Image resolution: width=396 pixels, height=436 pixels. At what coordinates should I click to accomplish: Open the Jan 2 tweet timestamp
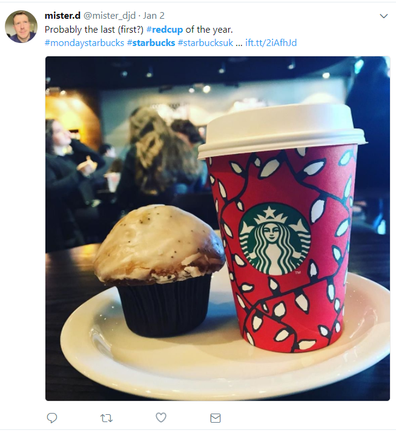click(154, 16)
